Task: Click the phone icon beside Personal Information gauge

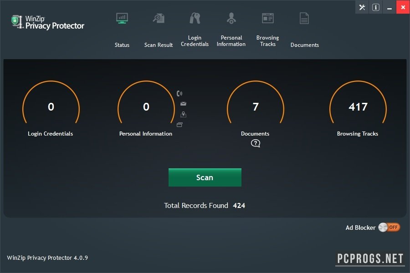Action: pos(179,94)
